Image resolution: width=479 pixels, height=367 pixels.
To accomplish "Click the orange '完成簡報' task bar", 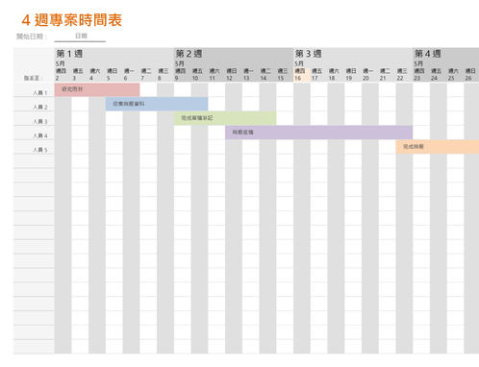I will (x=438, y=146).
